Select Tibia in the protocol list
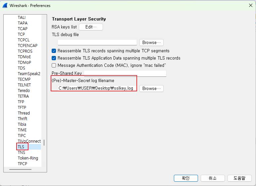This screenshot has height=186, width=256. 22,124
